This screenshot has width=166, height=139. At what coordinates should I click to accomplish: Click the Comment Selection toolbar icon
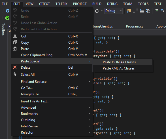click(x=156, y=11)
